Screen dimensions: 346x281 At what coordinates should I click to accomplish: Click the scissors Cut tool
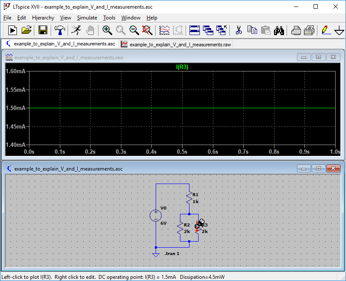click(238, 30)
